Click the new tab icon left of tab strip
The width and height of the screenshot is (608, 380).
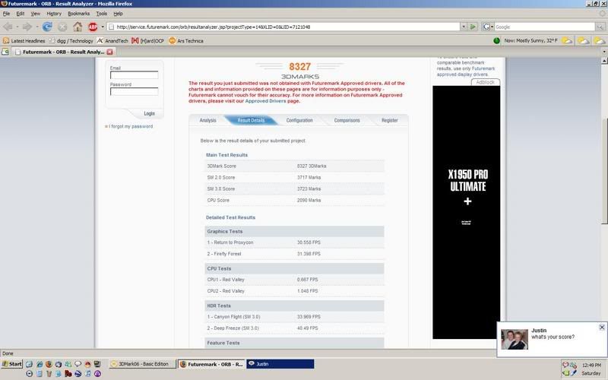point(5,52)
